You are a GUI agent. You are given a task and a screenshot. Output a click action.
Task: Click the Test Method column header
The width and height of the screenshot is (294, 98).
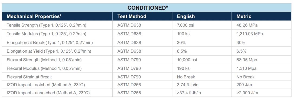[x=132, y=16]
